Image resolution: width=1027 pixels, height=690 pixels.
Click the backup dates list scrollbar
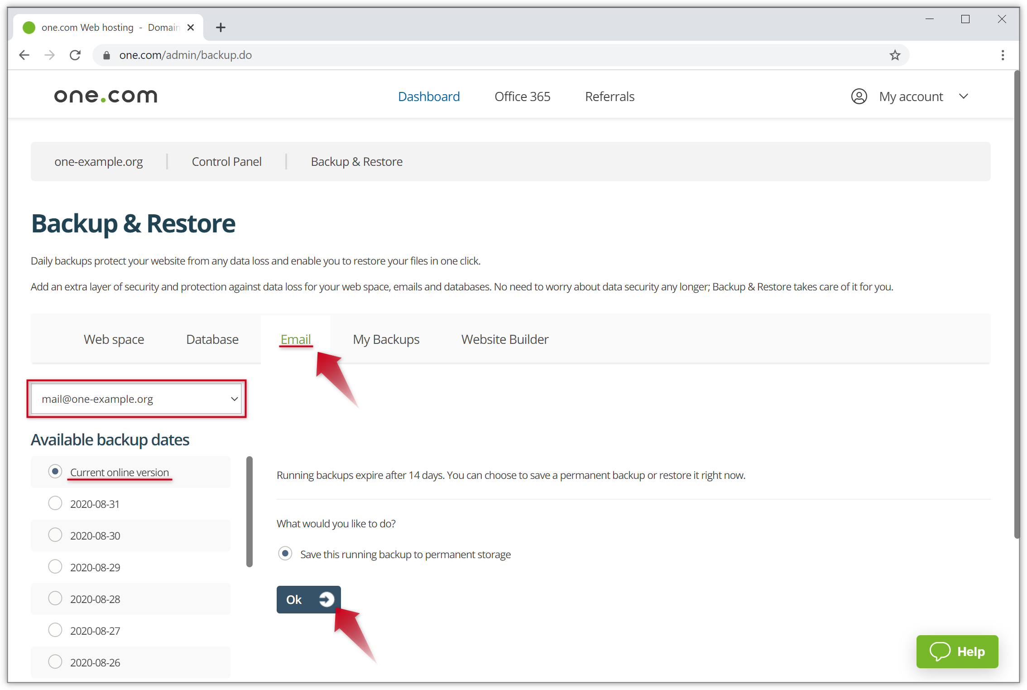(x=249, y=512)
